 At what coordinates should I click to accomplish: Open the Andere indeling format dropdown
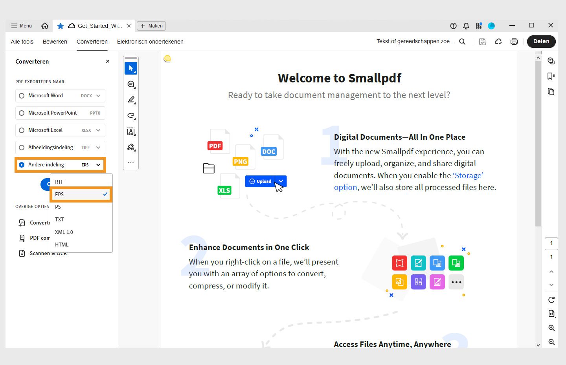pyautogui.click(x=98, y=164)
